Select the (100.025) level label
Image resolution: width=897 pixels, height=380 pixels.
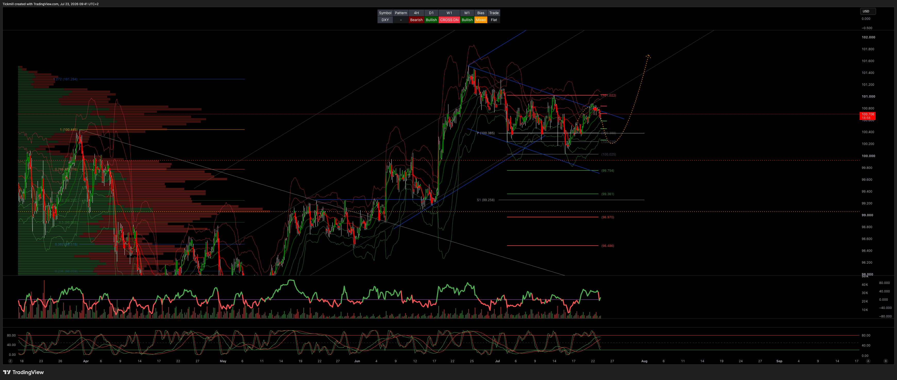[609, 154]
